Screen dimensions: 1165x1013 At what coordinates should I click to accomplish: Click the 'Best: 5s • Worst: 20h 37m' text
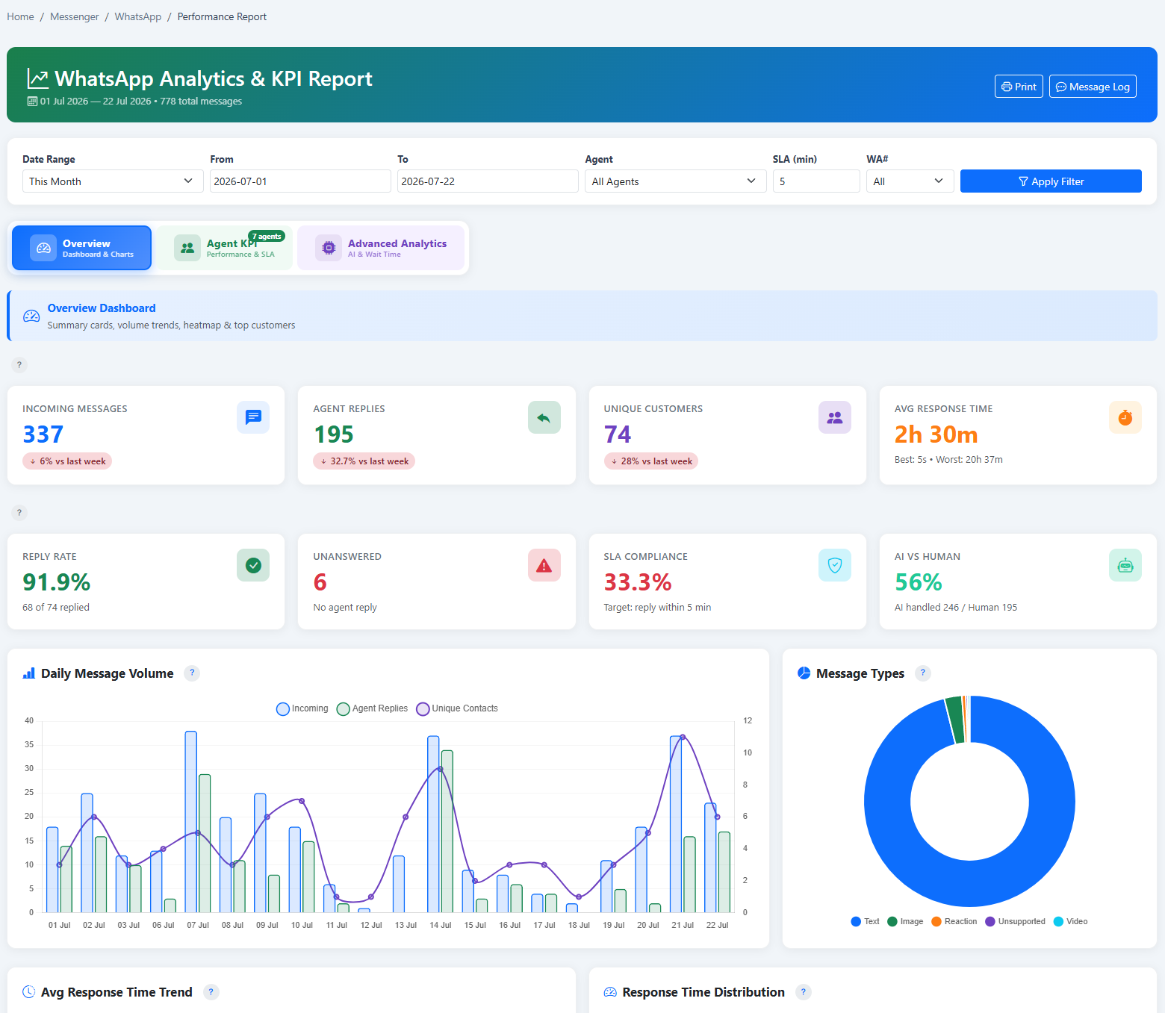(948, 460)
